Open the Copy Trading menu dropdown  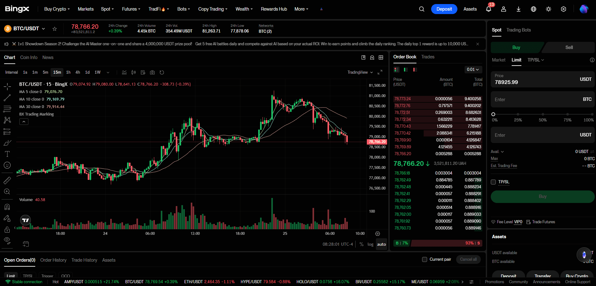213,9
